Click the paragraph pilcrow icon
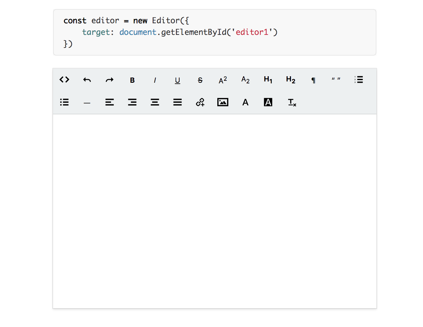 313,80
